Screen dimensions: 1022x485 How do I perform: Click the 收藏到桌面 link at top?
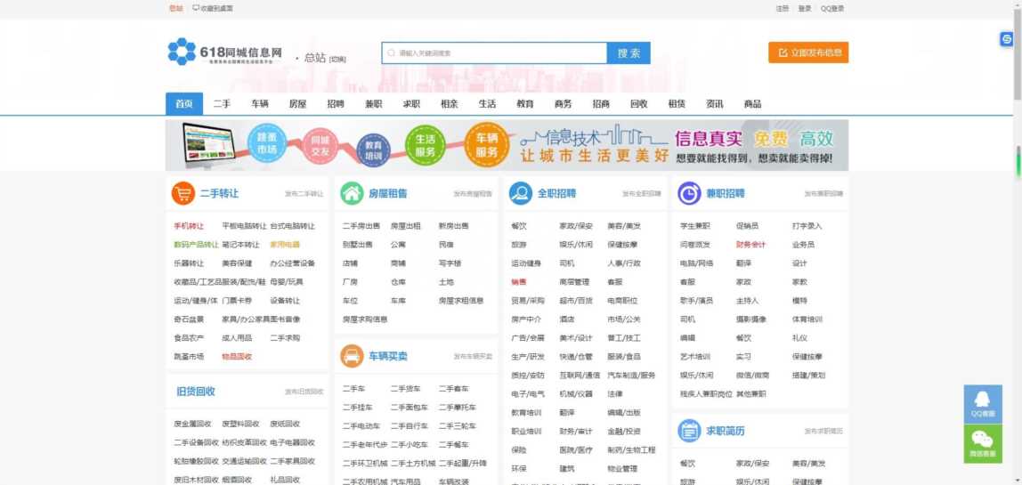coord(213,8)
